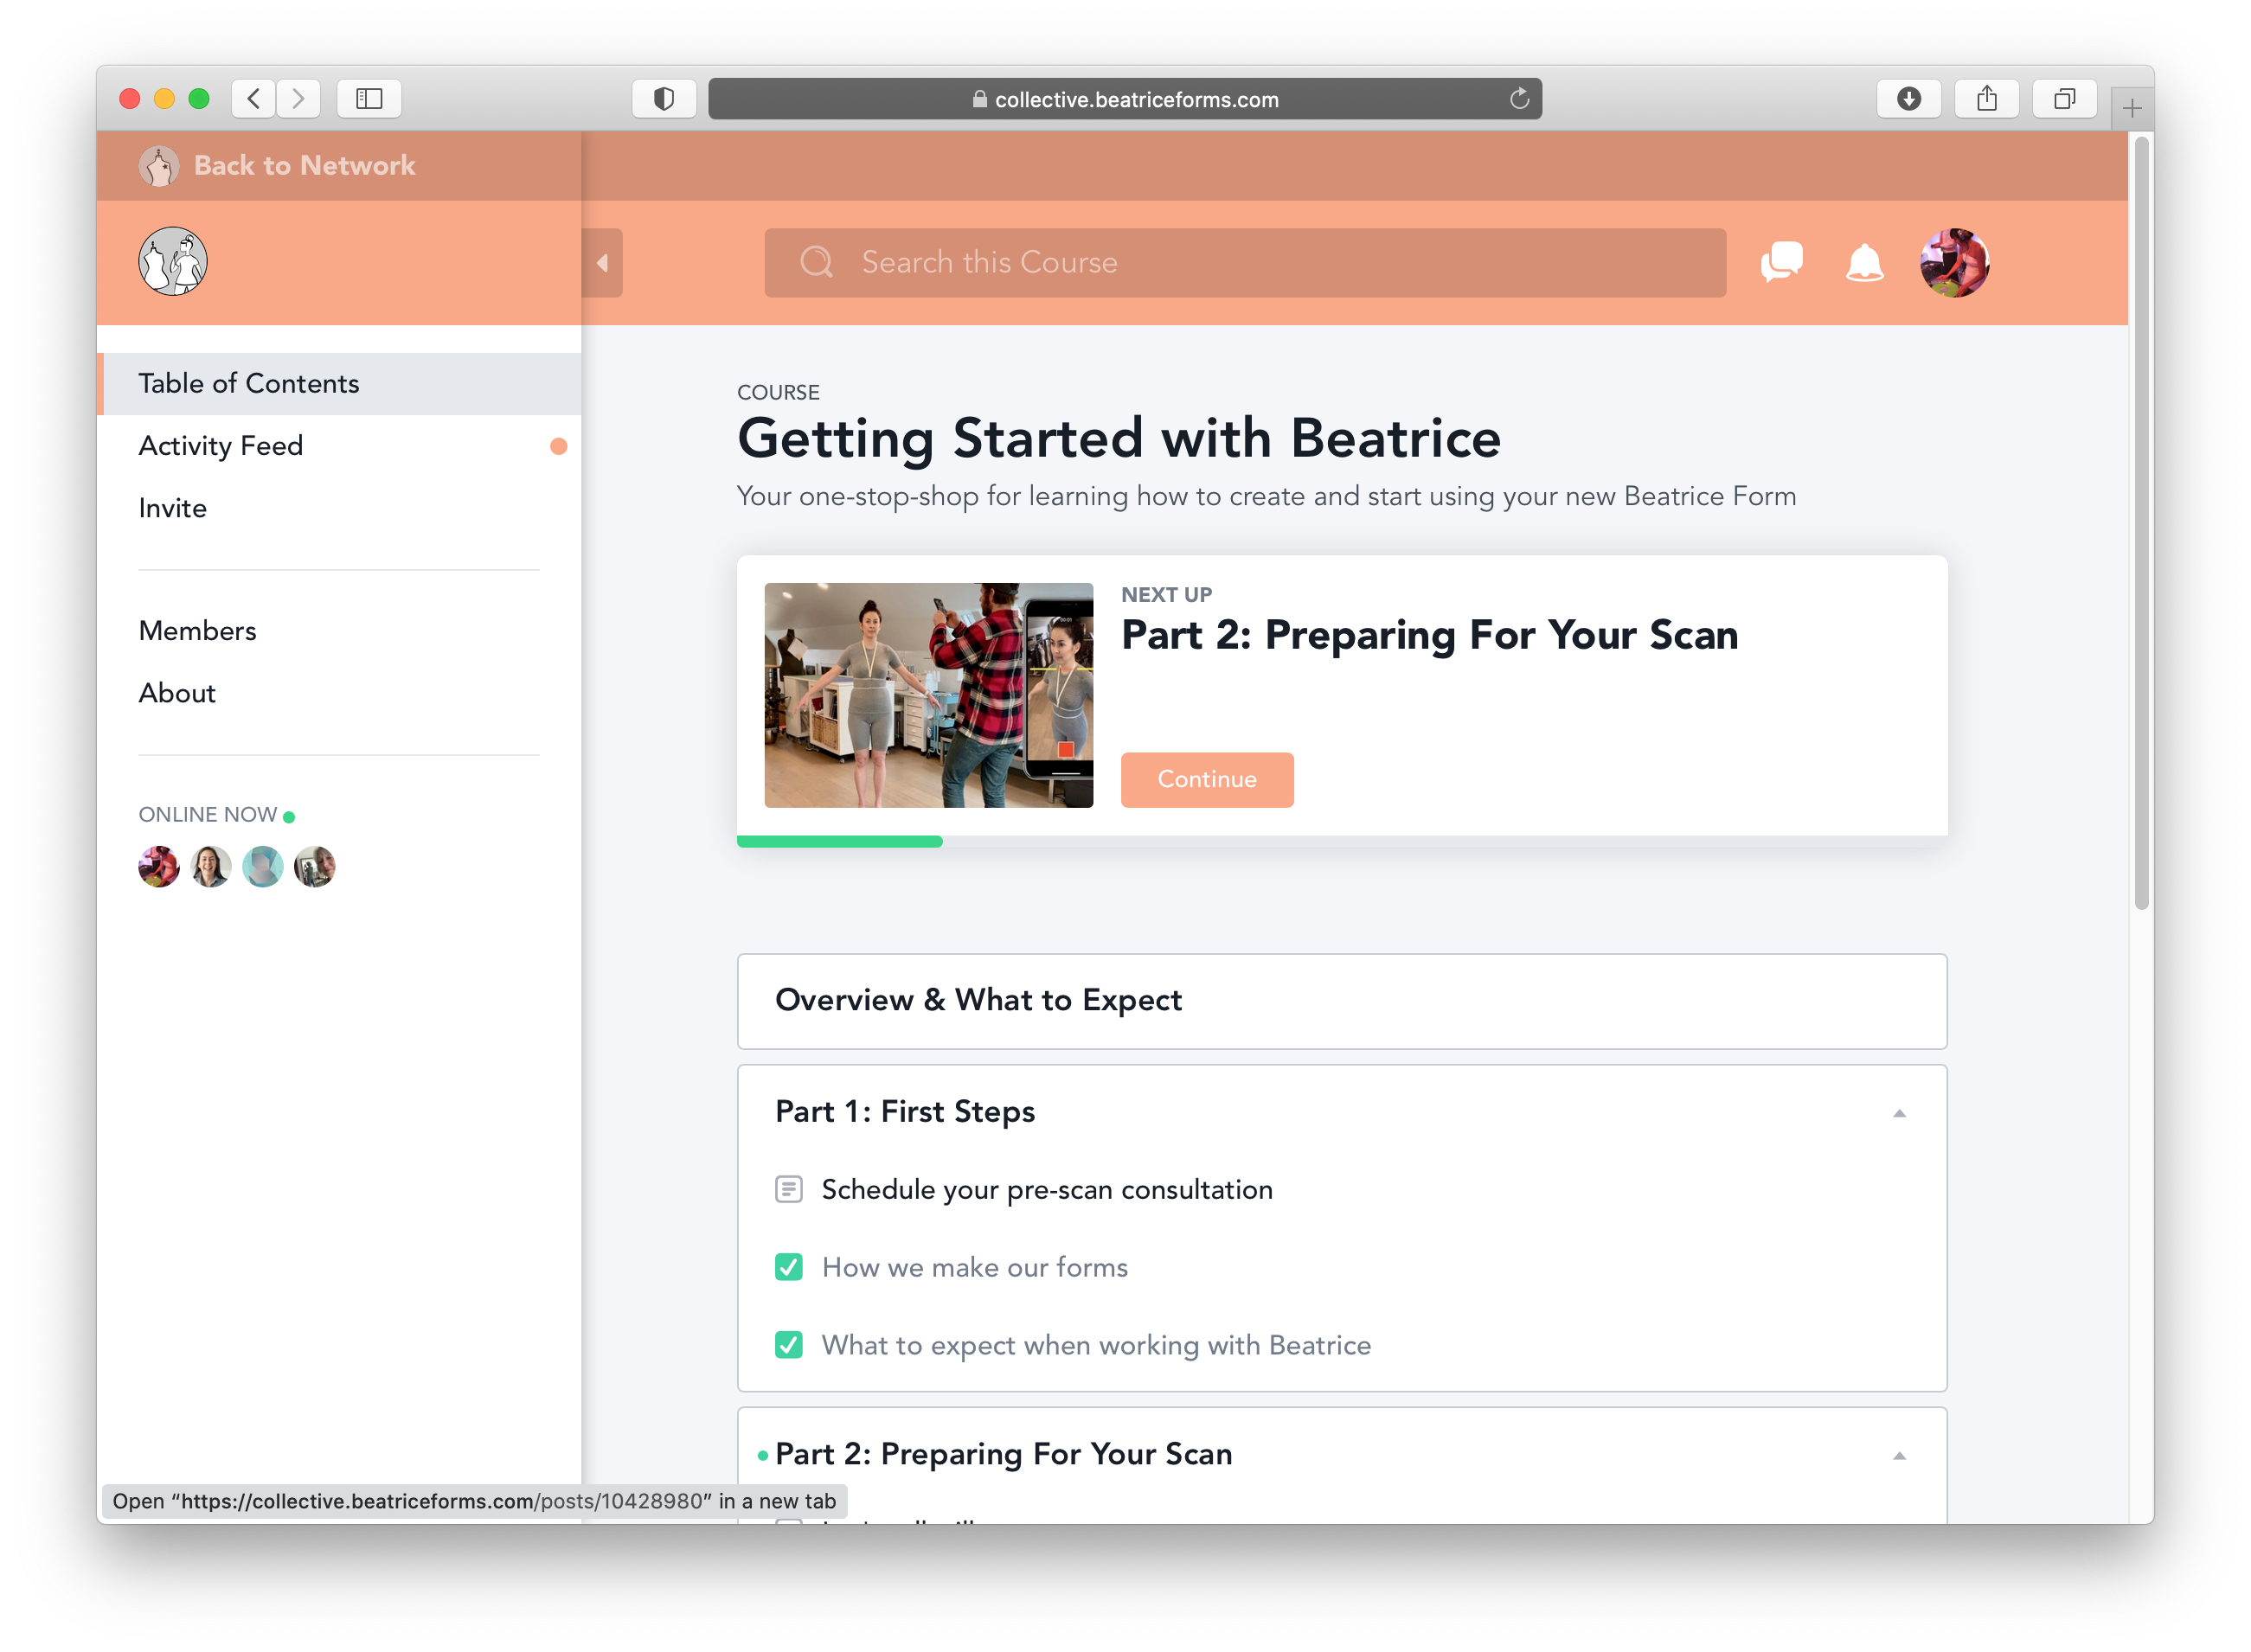
Task: Collapse the sidebar with the arrow tab
Action: coord(602,263)
